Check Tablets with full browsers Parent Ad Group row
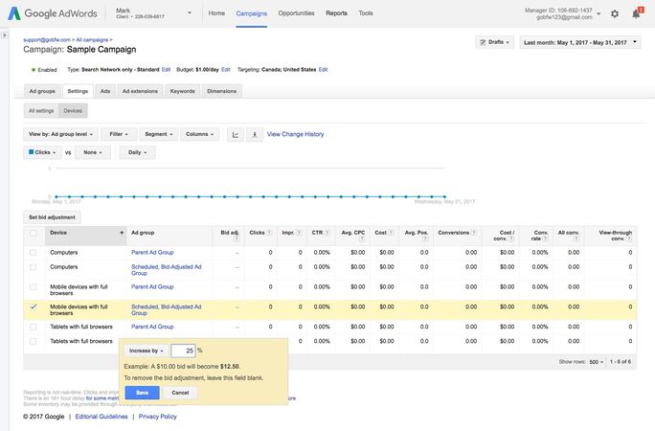The height and width of the screenshot is (431, 655). 33,327
